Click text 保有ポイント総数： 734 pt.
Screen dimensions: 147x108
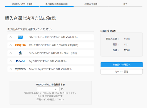point(51,100)
